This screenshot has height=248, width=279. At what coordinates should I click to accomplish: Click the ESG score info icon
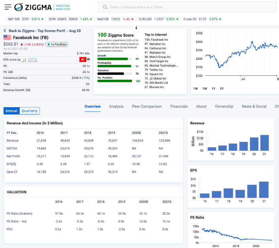[x=89, y=59]
